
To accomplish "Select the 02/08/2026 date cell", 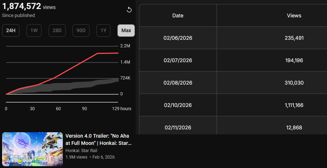I will [178, 83].
